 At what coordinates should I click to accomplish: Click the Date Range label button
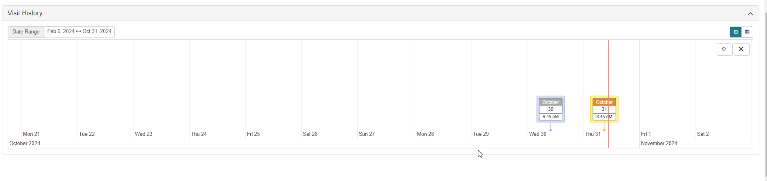pos(26,32)
